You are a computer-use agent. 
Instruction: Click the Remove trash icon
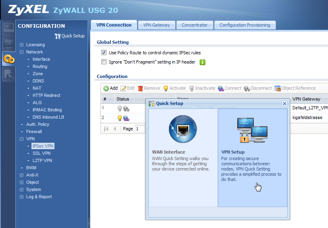tap(141, 88)
